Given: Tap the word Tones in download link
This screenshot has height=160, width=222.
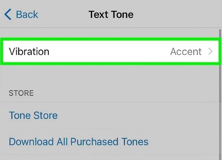Looking at the screenshot, I should click(x=135, y=141).
